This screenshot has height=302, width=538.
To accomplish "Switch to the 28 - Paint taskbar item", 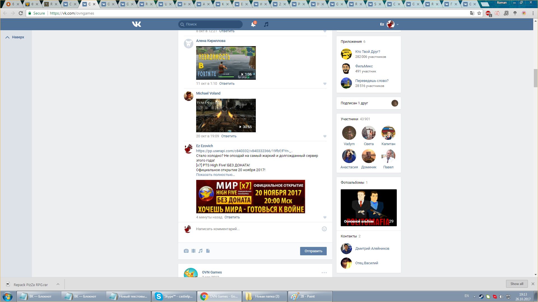I will pyautogui.click(x=310, y=296).
